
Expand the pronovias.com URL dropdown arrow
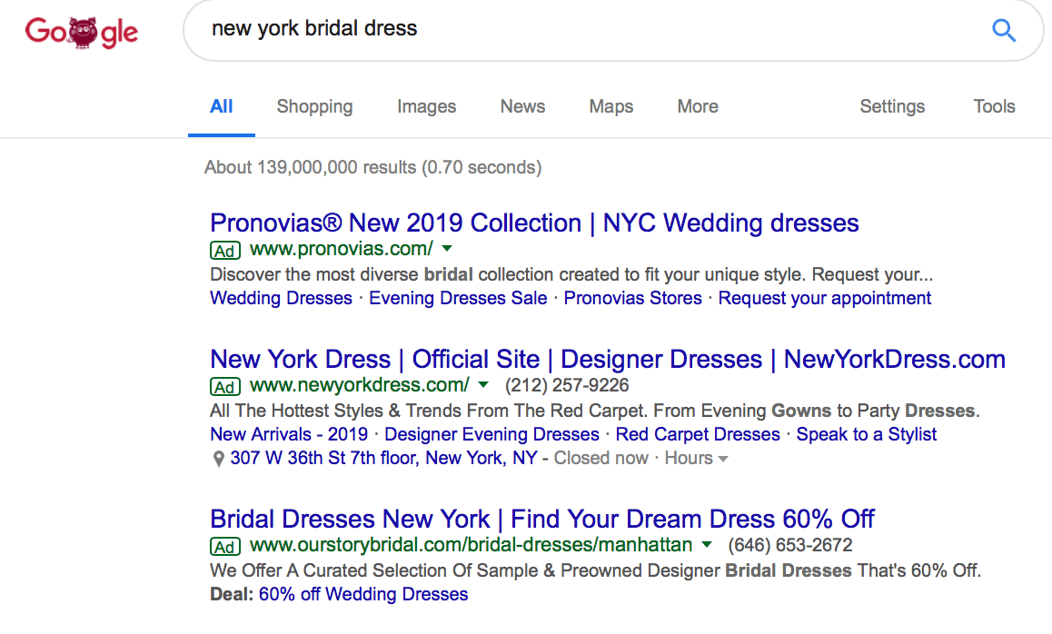447,249
